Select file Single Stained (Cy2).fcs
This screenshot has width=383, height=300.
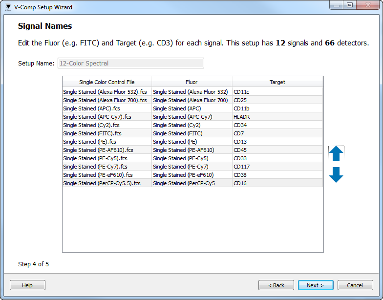106,125
